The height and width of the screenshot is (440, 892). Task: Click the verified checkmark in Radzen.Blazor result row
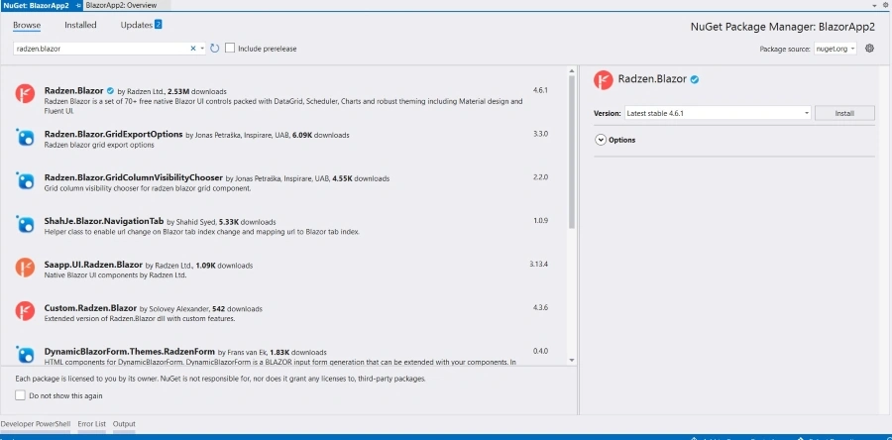(x=110, y=90)
